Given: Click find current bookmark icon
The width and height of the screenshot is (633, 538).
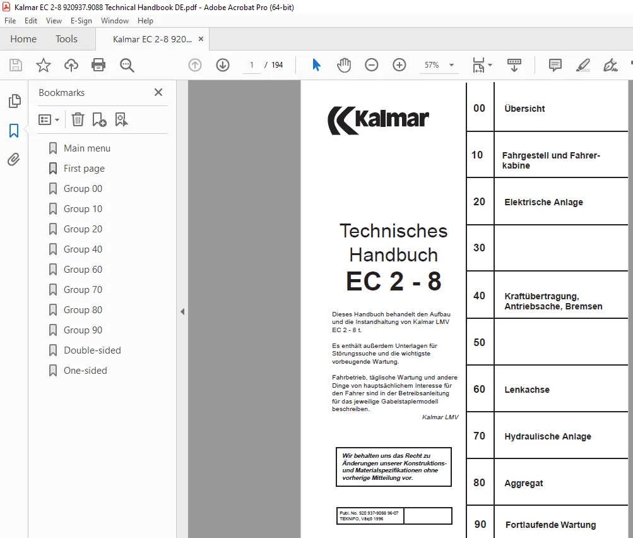Looking at the screenshot, I should [122, 119].
